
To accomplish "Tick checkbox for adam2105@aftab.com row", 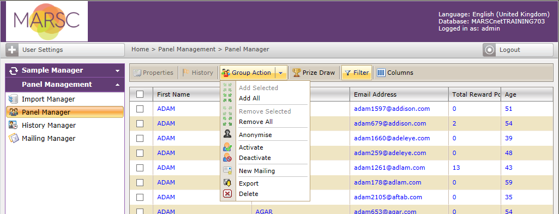I will (140, 197).
